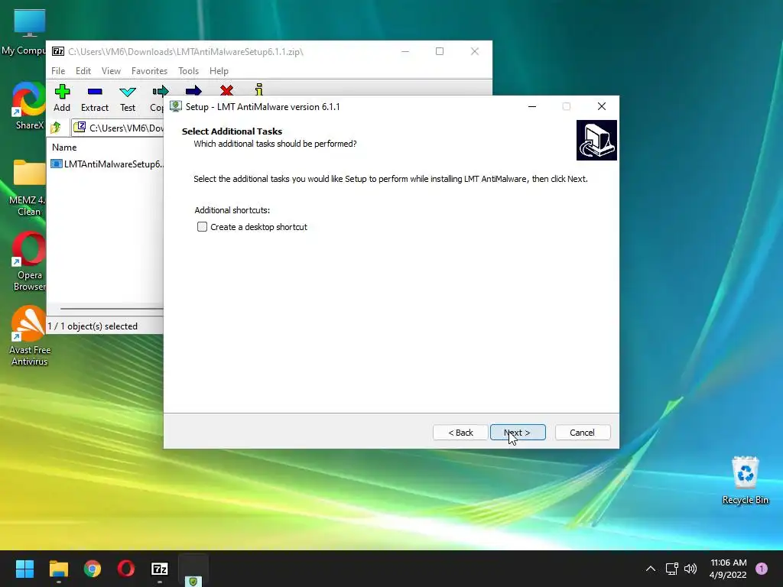The width and height of the screenshot is (783, 587).
Task: Select the MEMZ 4. Clean folder icon
Action: [x=28, y=187]
